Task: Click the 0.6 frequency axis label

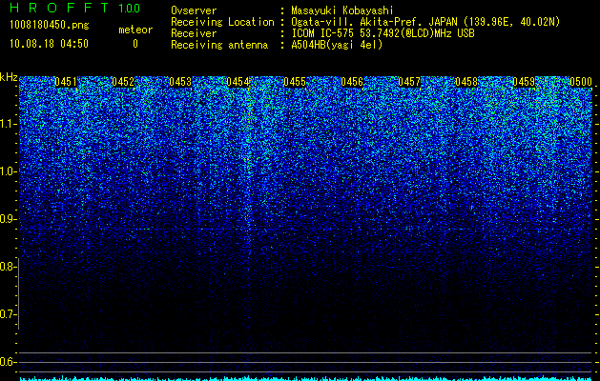Action: coord(8,362)
